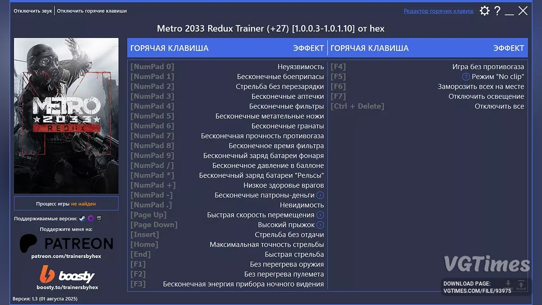The height and width of the screenshot is (305, 542).
Task: Click the Steam supported version icon
Action: (82, 218)
